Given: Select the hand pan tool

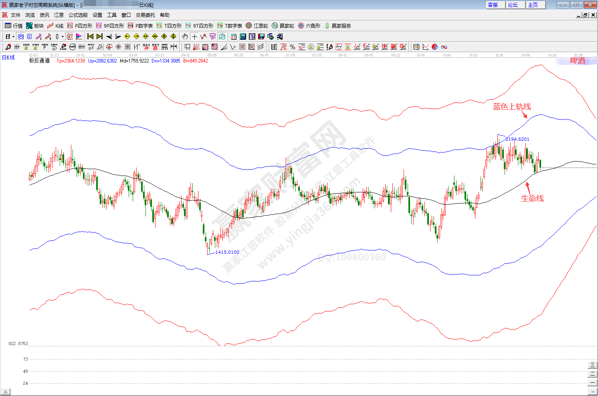Looking at the screenshot, I should [x=185, y=36].
